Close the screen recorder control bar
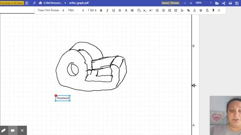Screen dimensions: 241x135 [x=22, y=130]
